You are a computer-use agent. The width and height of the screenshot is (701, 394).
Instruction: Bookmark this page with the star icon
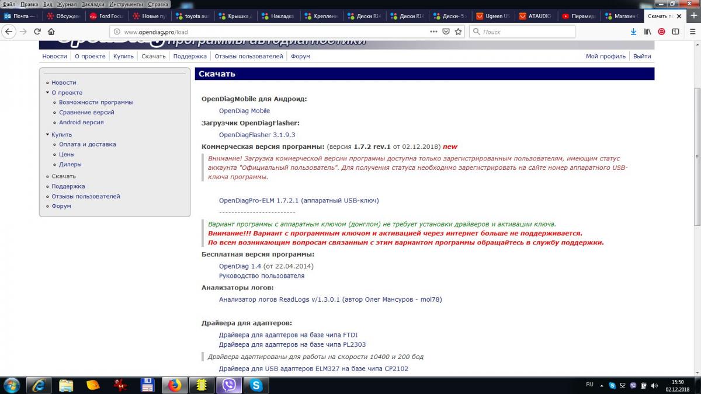click(459, 32)
